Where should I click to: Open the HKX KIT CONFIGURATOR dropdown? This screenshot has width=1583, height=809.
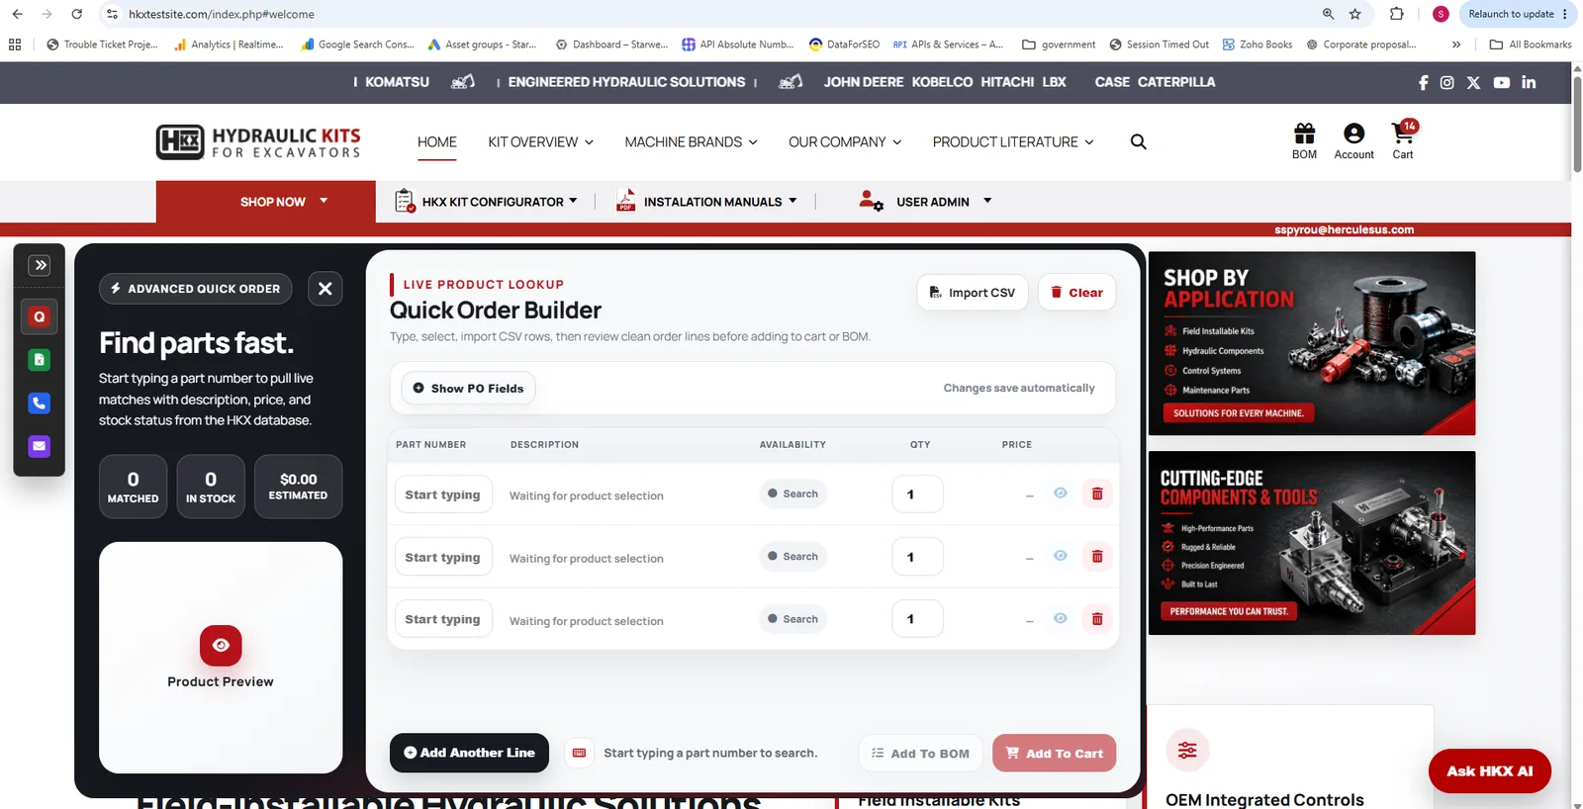pos(486,202)
